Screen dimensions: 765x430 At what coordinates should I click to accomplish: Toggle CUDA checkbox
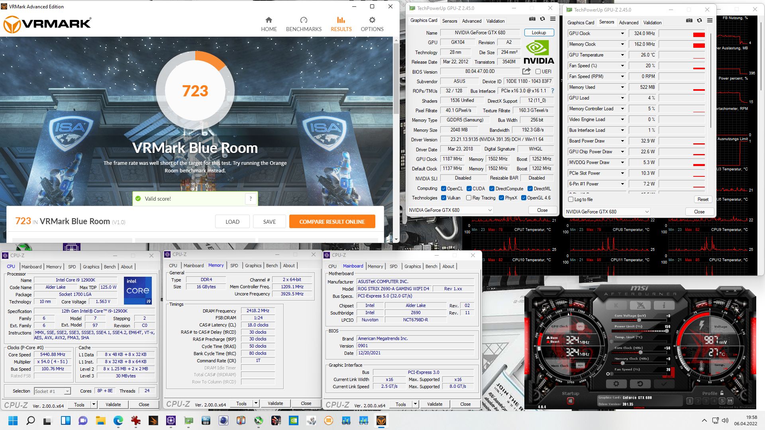(x=469, y=189)
